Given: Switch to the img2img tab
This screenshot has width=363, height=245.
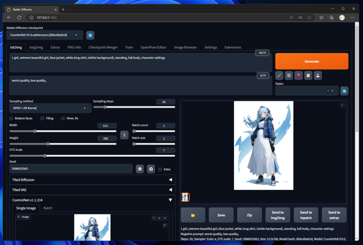Looking at the screenshot, I should [36, 47].
